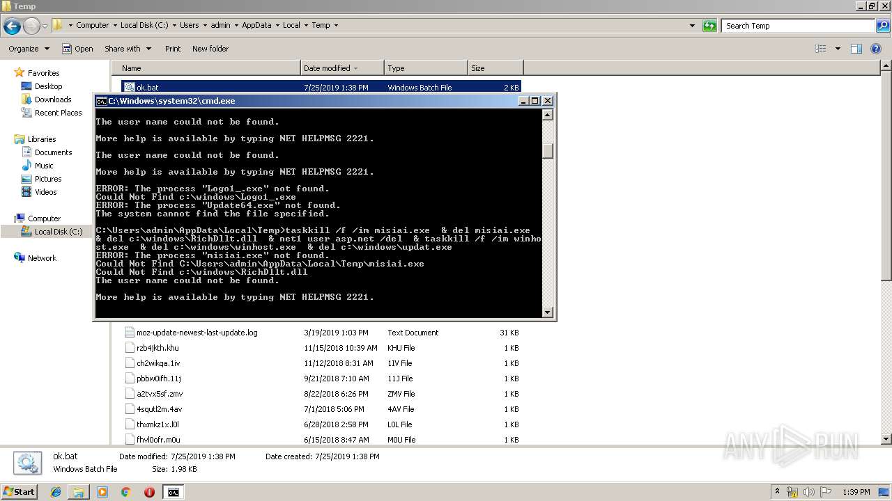Open the Start menu
892x501 pixels.
coord(20,492)
